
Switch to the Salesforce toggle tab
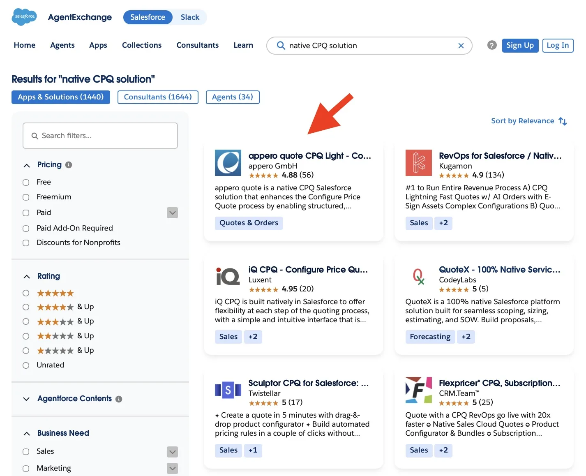coord(148,17)
